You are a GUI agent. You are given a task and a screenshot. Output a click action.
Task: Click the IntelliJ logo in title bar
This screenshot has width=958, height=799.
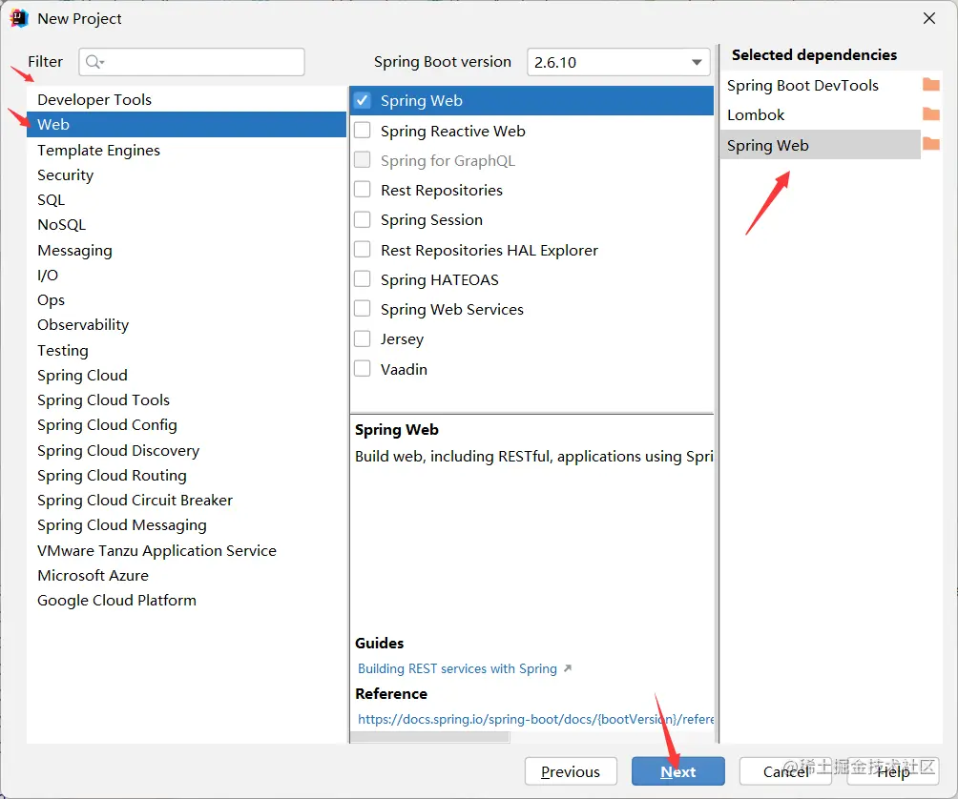click(x=19, y=18)
